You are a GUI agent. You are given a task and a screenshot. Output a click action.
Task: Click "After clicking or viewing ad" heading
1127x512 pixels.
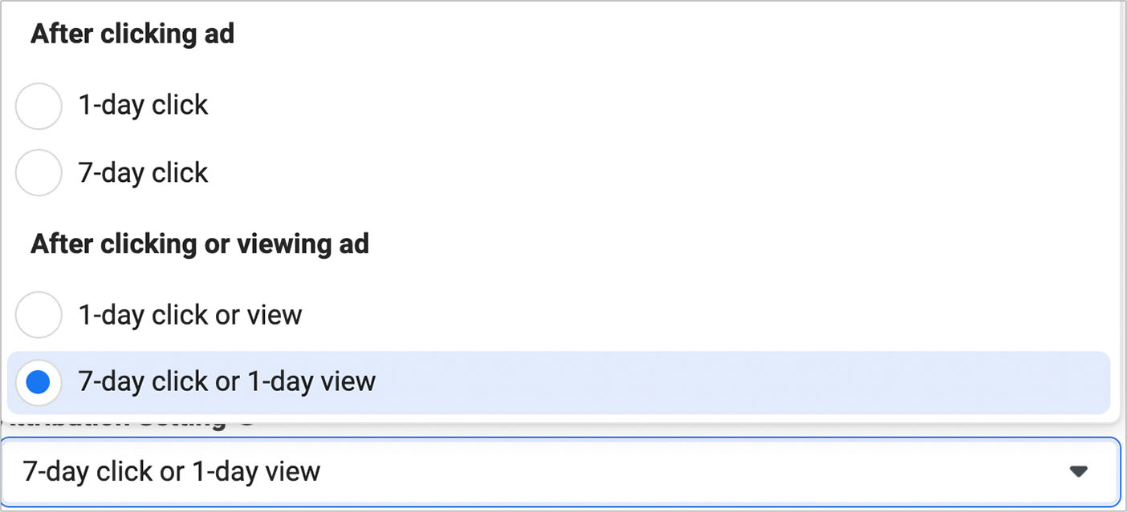200,244
